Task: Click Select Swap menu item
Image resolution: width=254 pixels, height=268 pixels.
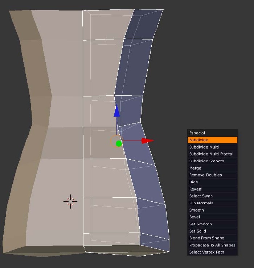Action: [212, 196]
